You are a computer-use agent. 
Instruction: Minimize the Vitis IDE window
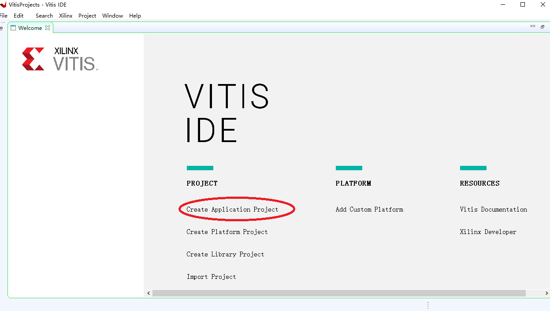point(502,5)
